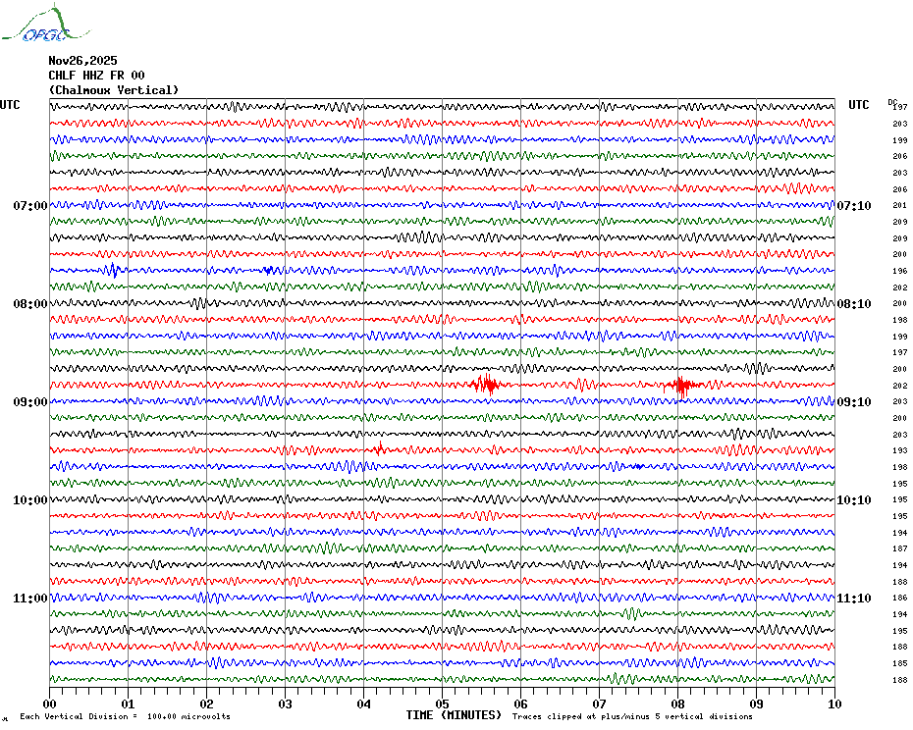Select the 11:00 time label
This screenshot has width=913, height=730.
(30, 599)
